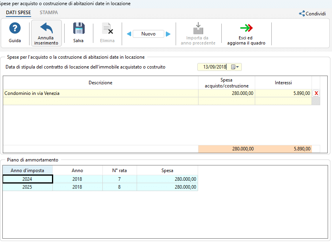The height and width of the screenshot is (243, 332).
Task: Open the Guida help icon
Action: click(15, 28)
